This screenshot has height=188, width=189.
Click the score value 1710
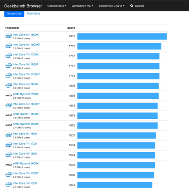(72, 76)
